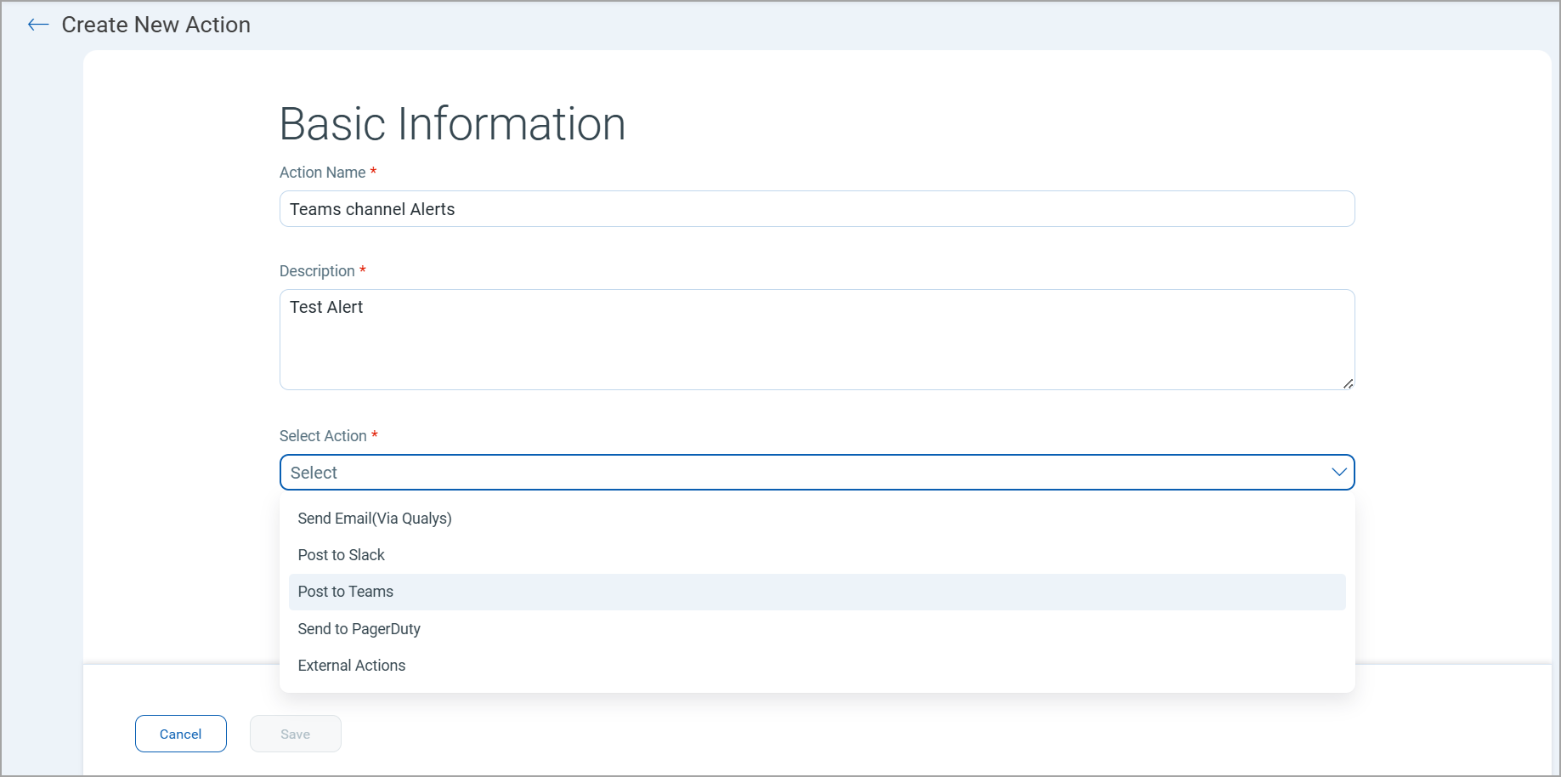Select Send to PagerDuty from the options
This screenshot has width=1561, height=777.
coord(359,628)
